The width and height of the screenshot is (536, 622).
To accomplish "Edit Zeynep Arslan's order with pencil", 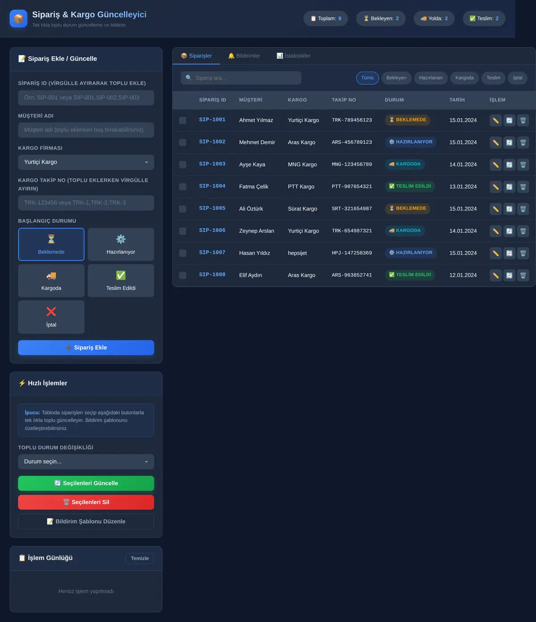I will point(495,231).
